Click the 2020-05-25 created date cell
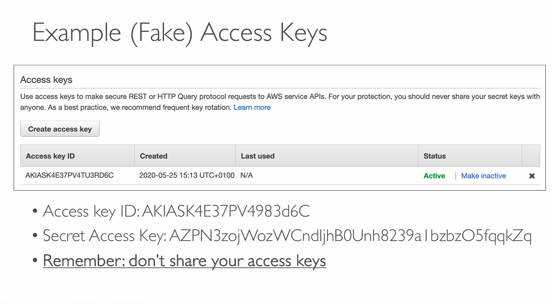 click(x=187, y=176)
